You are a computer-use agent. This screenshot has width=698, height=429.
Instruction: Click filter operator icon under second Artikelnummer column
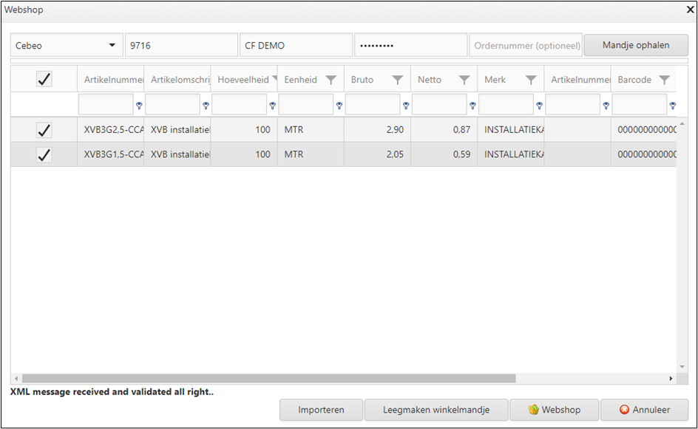606,106
